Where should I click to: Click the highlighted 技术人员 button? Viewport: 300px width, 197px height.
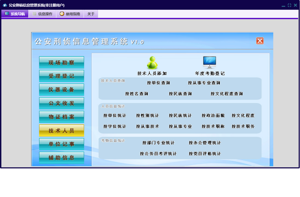[x=61, y=131]
